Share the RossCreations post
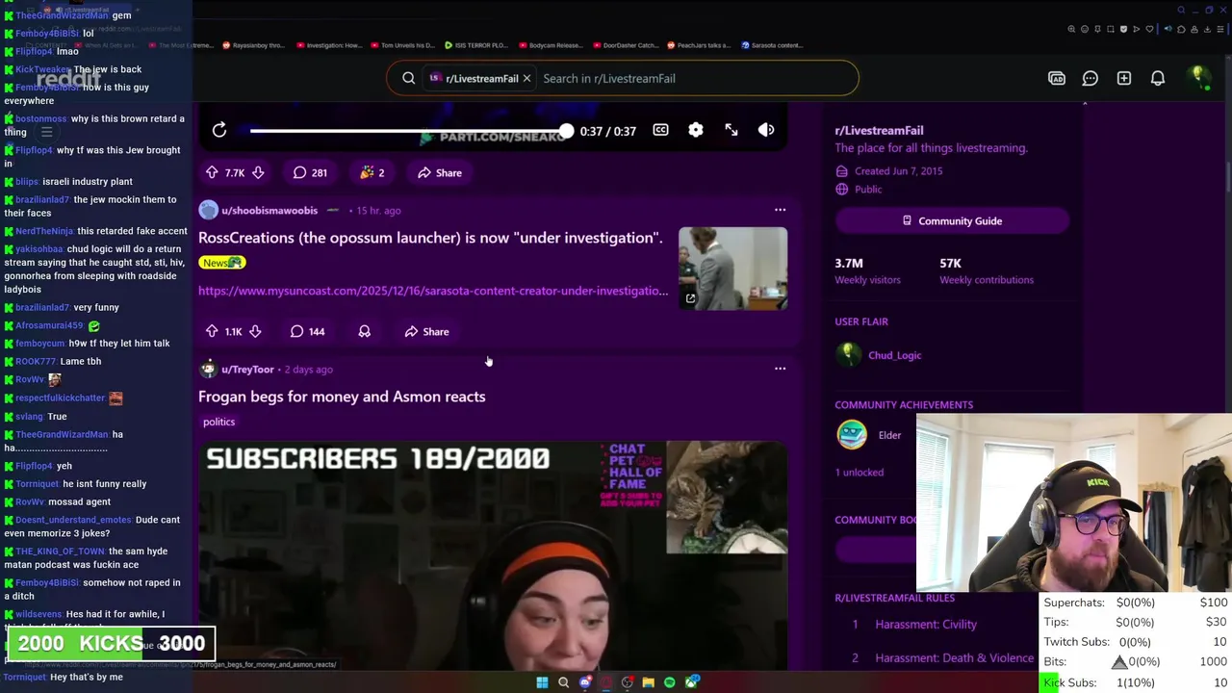 coord(426,331)
